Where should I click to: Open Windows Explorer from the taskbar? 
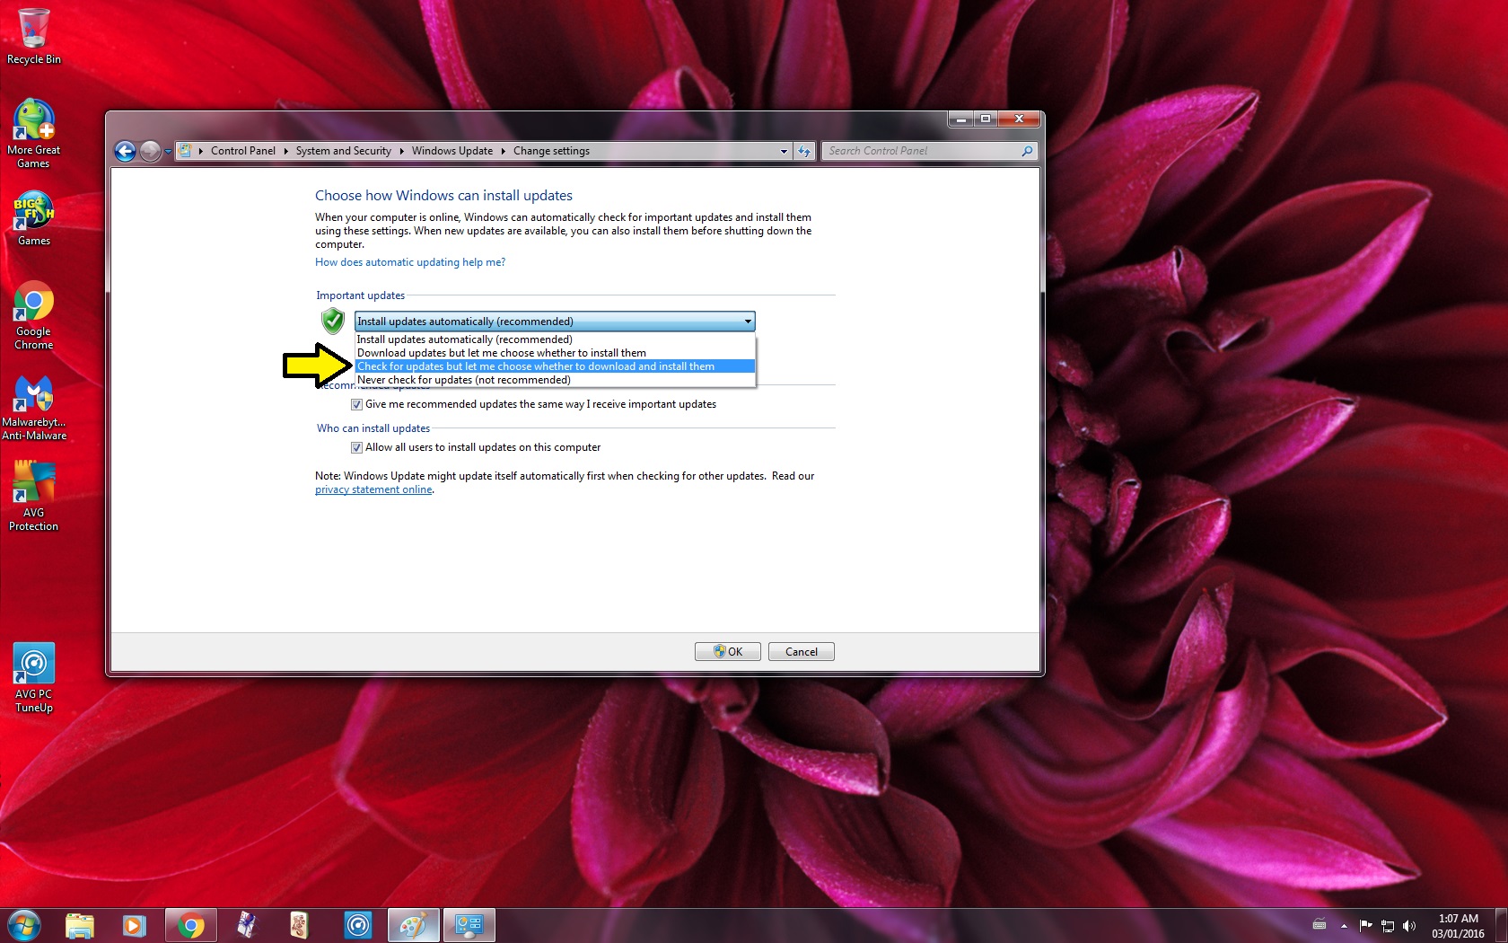click(x=80, y=925)
